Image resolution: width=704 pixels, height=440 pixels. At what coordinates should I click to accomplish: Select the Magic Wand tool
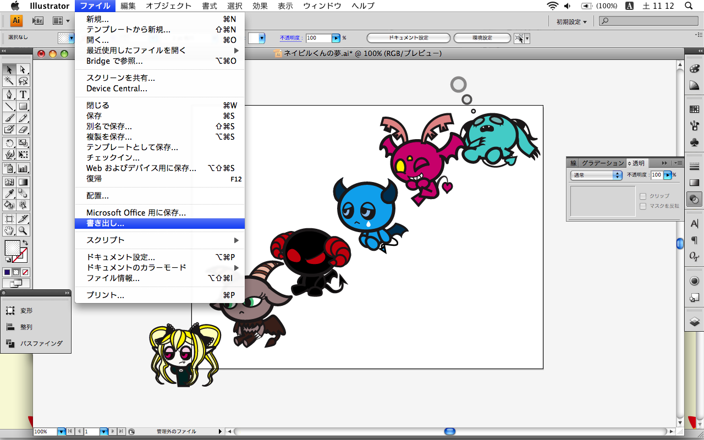[9, 81]
